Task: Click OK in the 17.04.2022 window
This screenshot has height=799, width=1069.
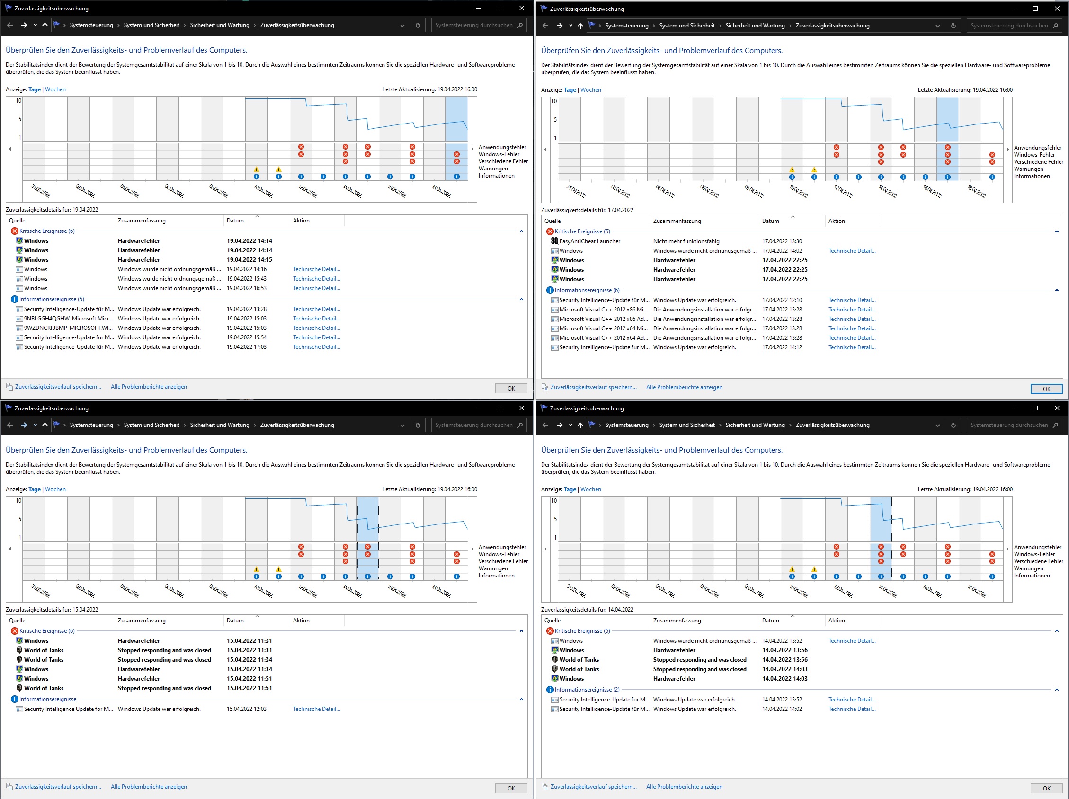Action: coord(1046,389)
